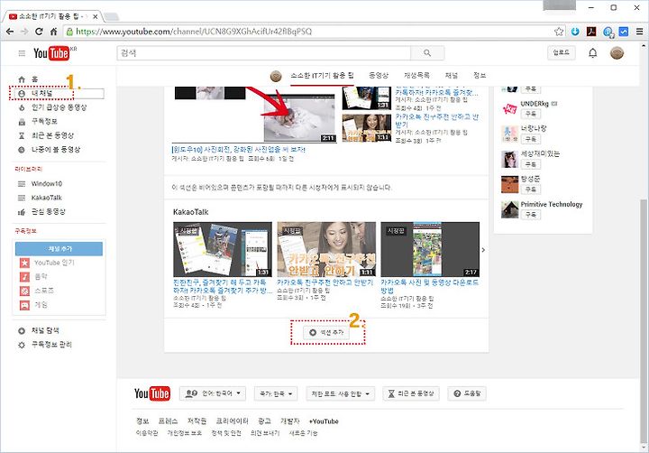Screen dimensions: 649x453
Task: Click the search magnifier button
Action: [427, 53]
